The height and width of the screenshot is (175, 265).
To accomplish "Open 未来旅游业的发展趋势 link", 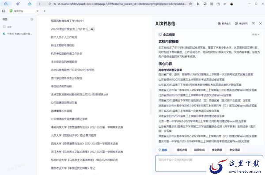I will [64, 62].
